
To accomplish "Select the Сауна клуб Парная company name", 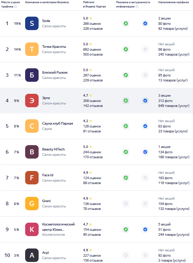I will [58, 124].
